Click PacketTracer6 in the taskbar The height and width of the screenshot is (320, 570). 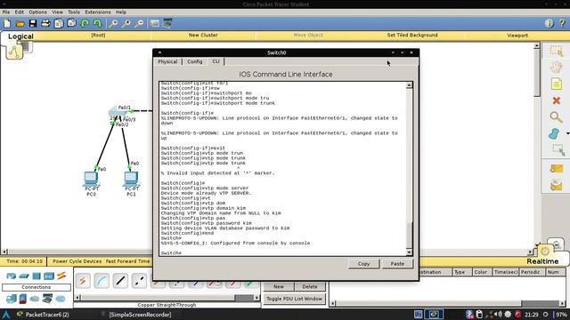[43, 315]
